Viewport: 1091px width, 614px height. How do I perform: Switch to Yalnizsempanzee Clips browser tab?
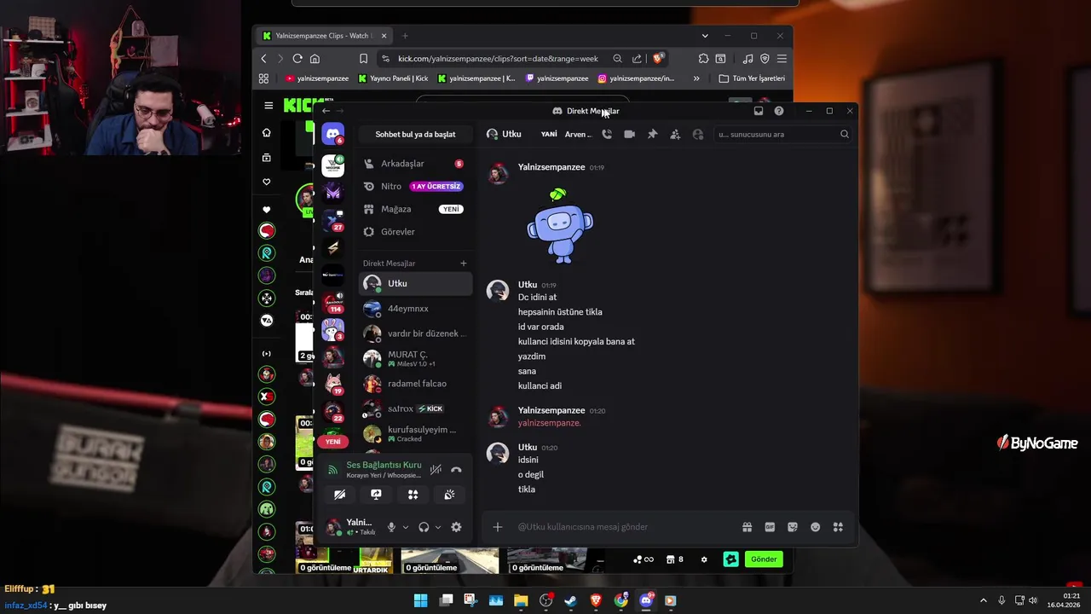coord(325,36)
